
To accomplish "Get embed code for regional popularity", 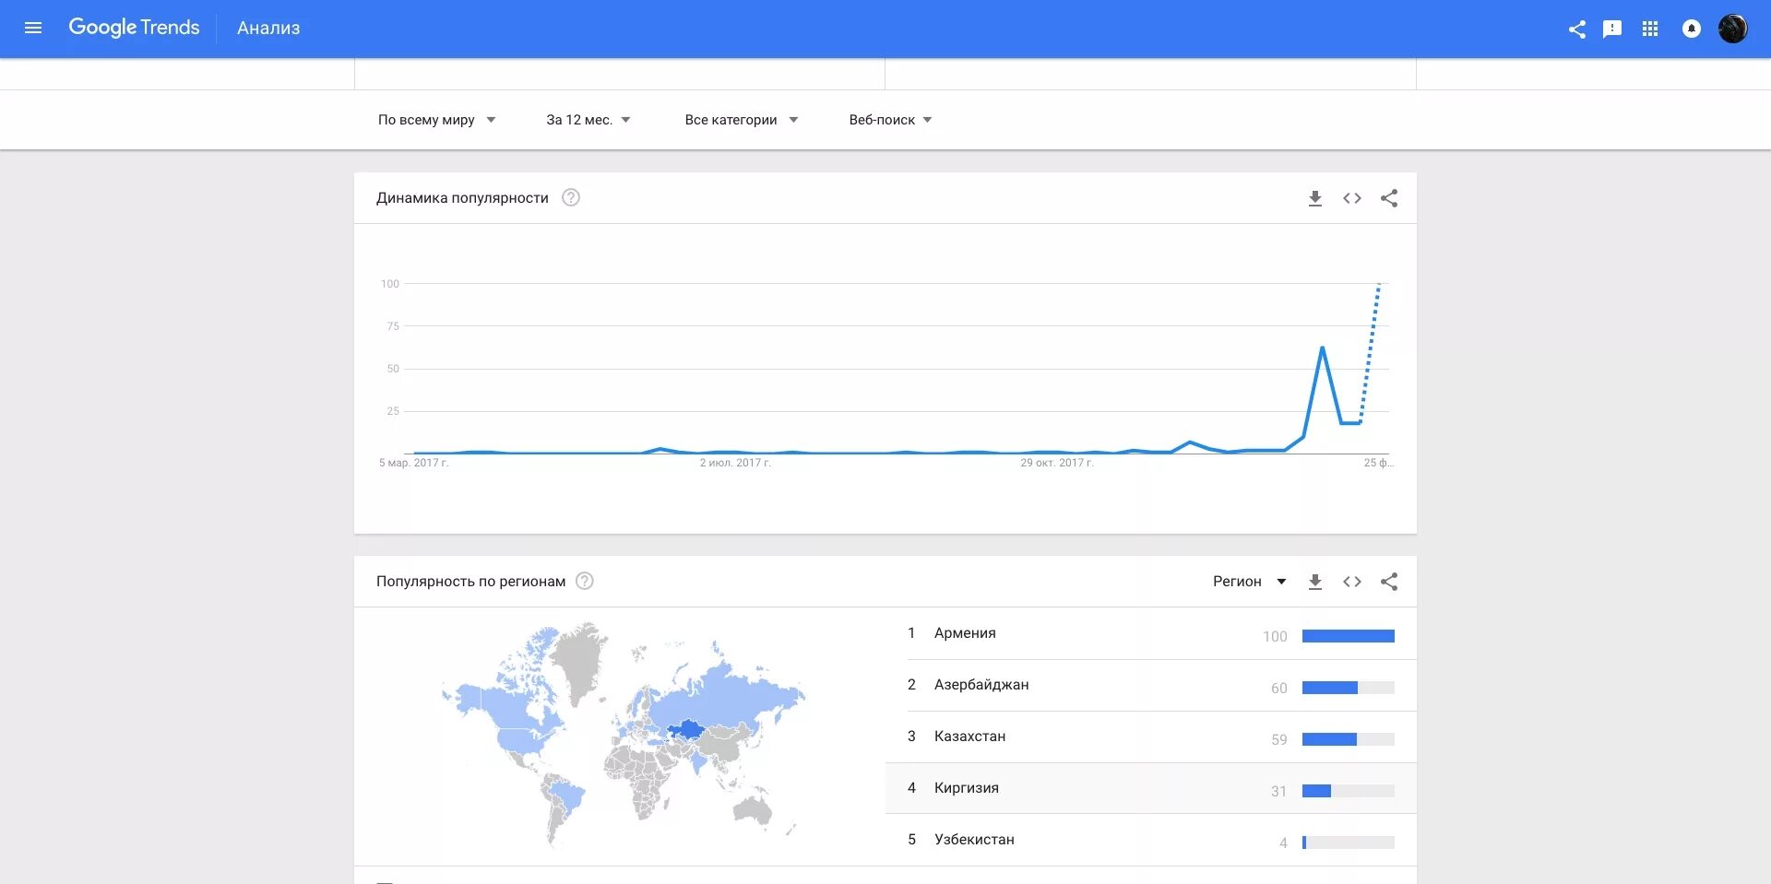I will coord(1352,582).
